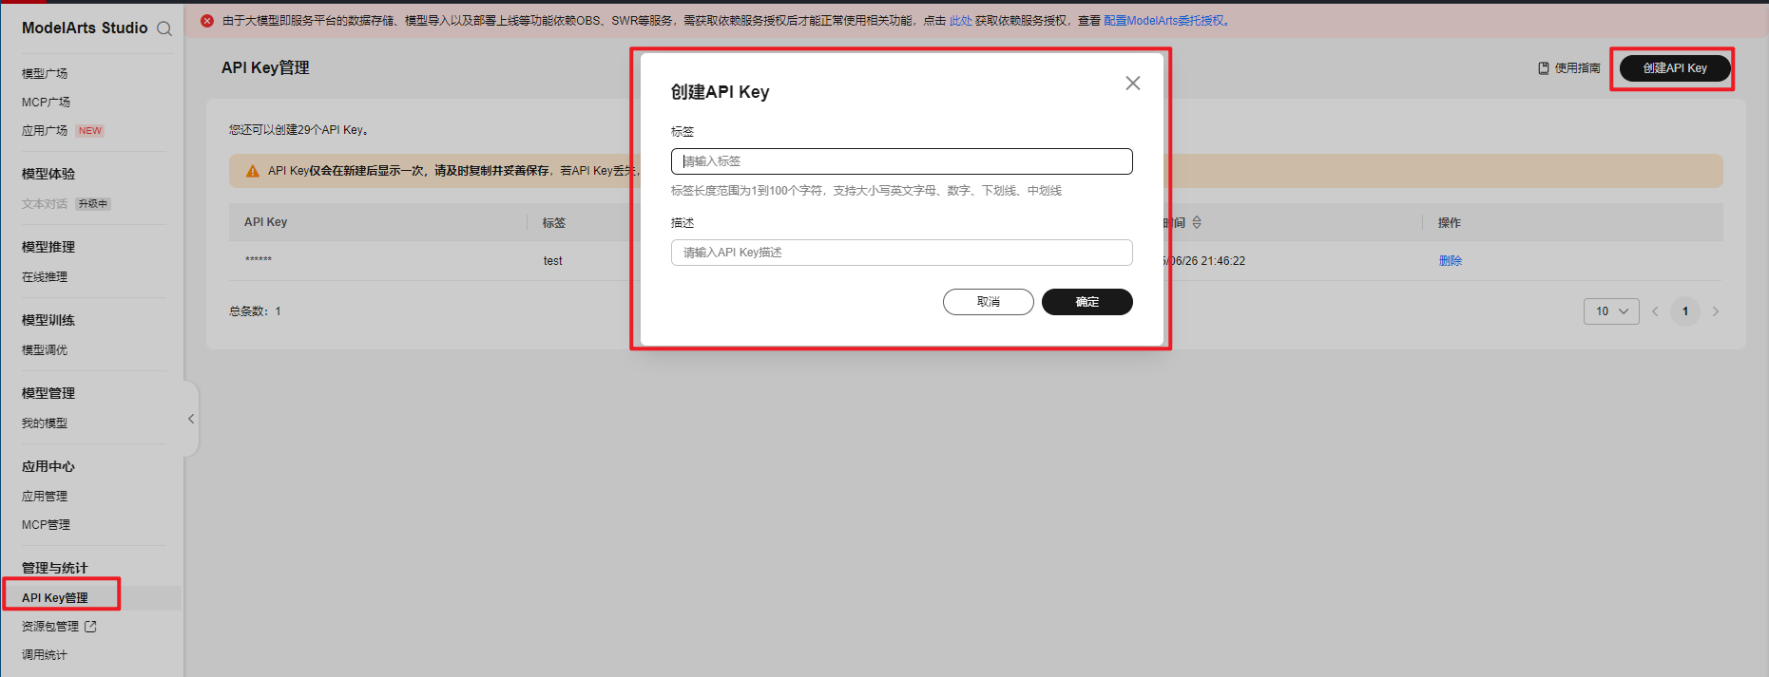The width and height of the screenshot is (1769, 677).
Task: Open 我的模型 in the sidebar
Action: [x=45, y=423]
